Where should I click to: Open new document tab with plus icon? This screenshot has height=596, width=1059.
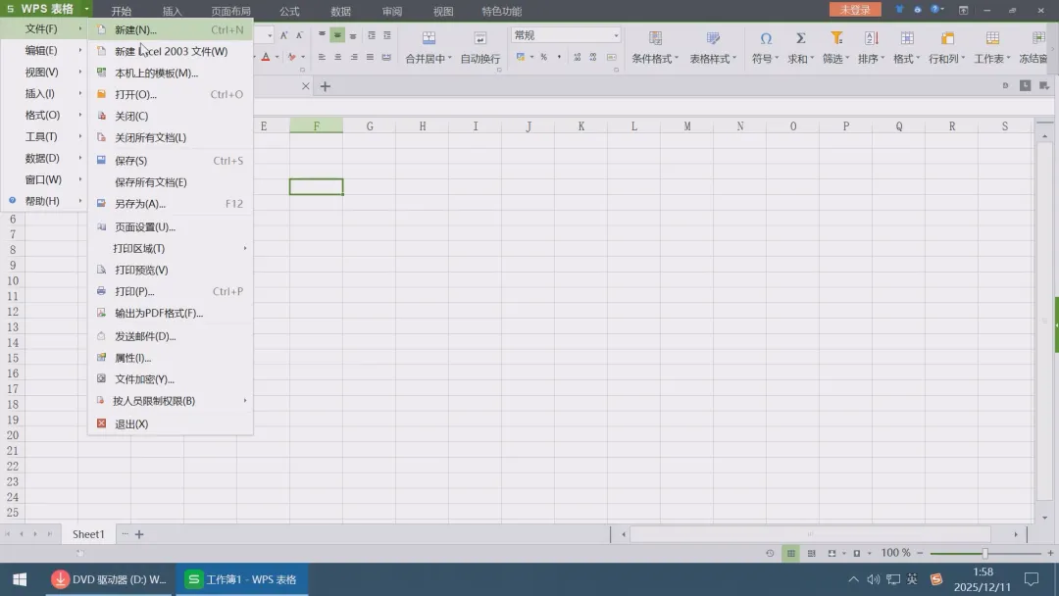tap(325, 86)
